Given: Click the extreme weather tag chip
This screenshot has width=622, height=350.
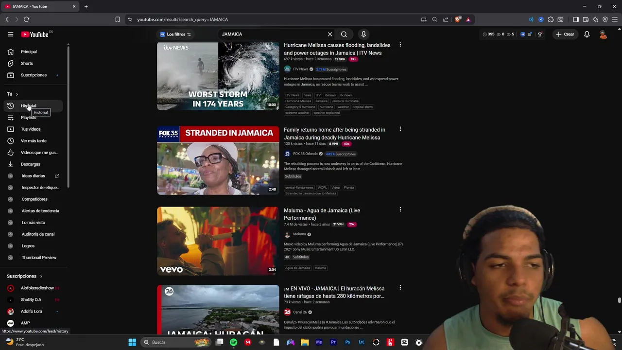Looking at the screenshot, I should coord(297,113).
